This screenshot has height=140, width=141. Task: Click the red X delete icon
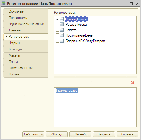tap(133, 83)
